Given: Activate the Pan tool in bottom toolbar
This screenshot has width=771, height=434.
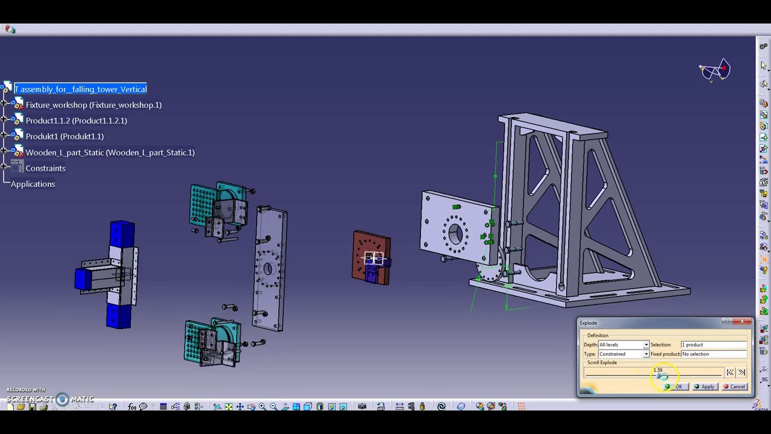Looking at the screenshot, I should click(x=240, y=406).
